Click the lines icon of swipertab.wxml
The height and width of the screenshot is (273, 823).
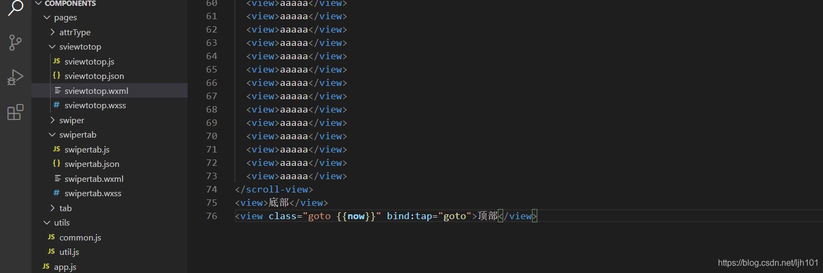tap(57, 179)
